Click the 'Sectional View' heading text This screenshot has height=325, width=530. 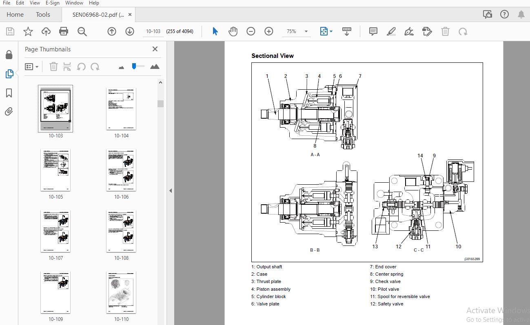[x=273, y=56]
